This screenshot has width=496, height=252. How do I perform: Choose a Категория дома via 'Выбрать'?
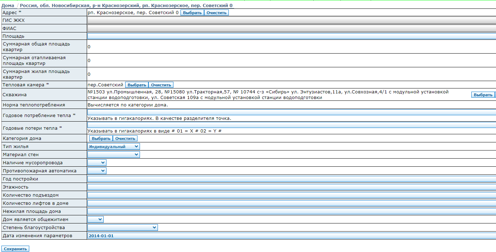(101, 139)
